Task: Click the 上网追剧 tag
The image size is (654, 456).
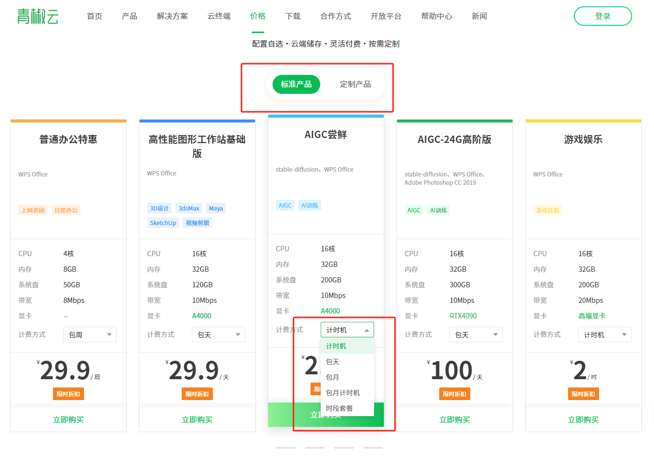Action: tap(33, 210)
